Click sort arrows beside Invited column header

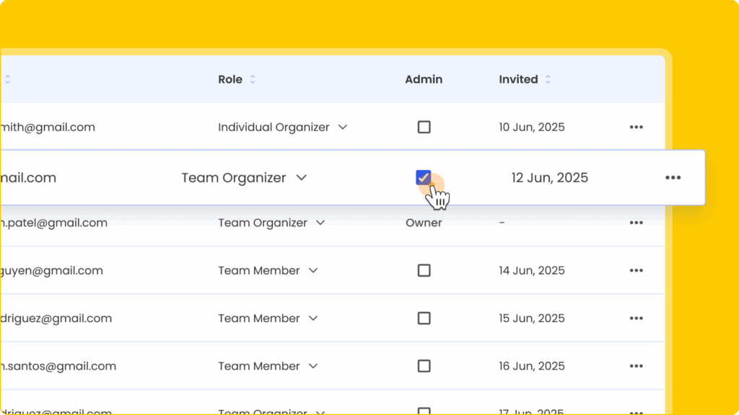[x=548, y=80]
